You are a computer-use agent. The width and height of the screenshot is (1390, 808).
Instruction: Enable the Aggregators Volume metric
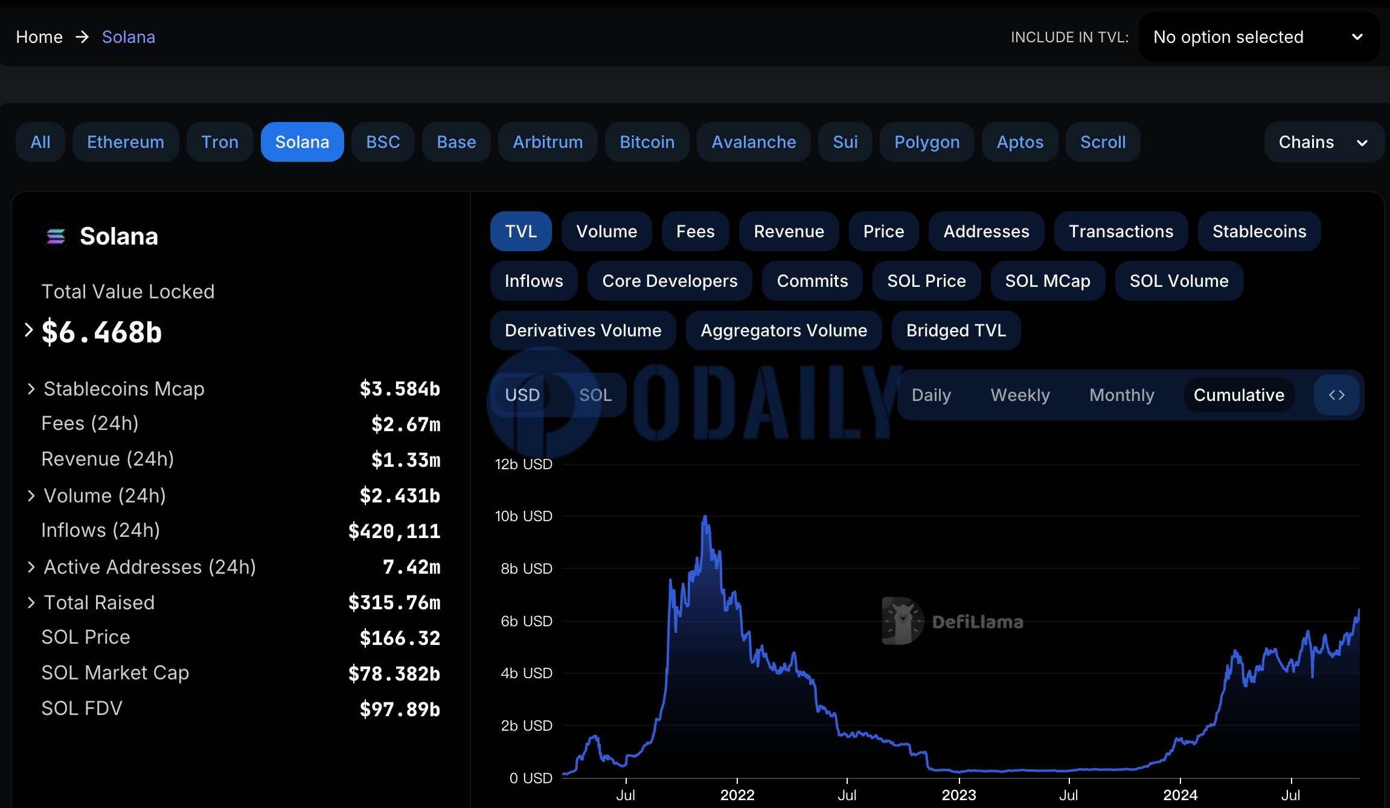pos(784,330)
